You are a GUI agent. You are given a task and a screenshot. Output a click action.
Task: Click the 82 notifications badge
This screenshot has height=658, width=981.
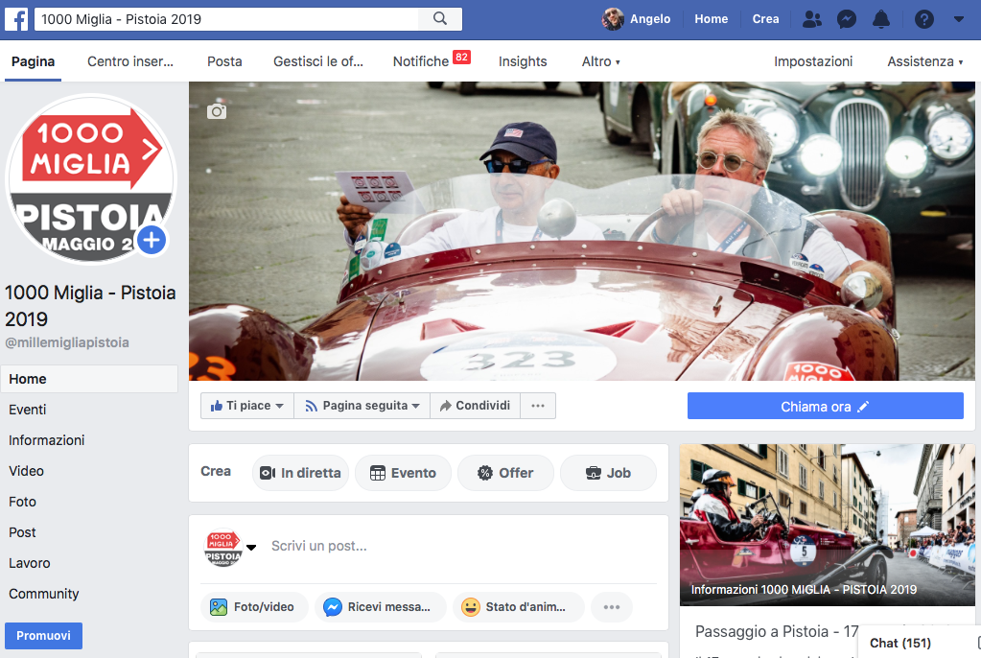click(461, 57)
